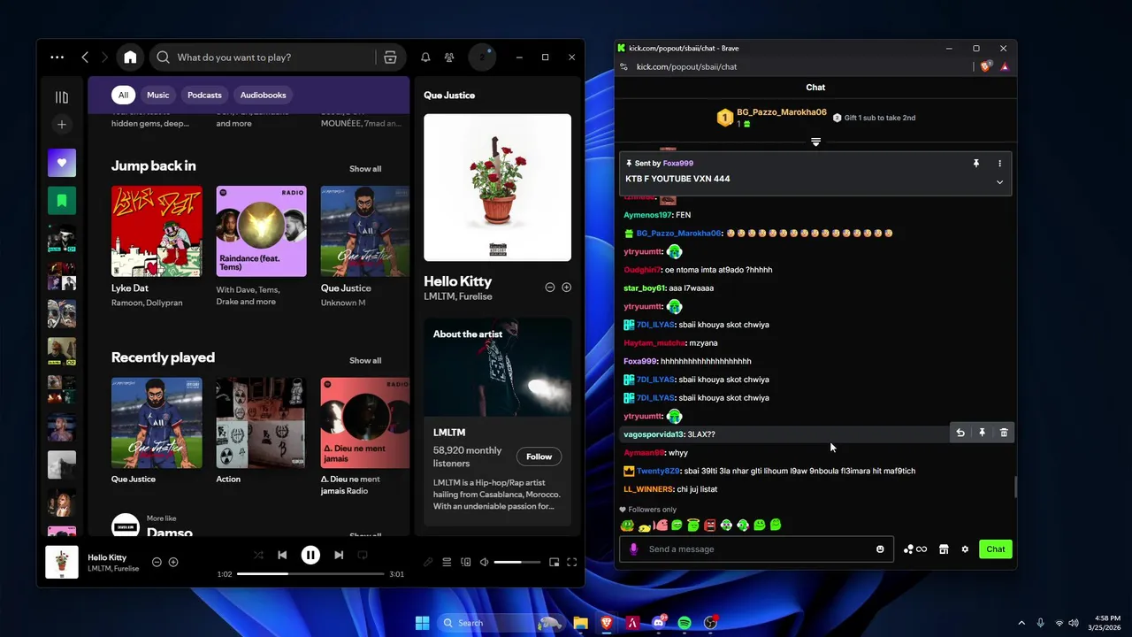Open Spotify notifications bell

(425, 58)
